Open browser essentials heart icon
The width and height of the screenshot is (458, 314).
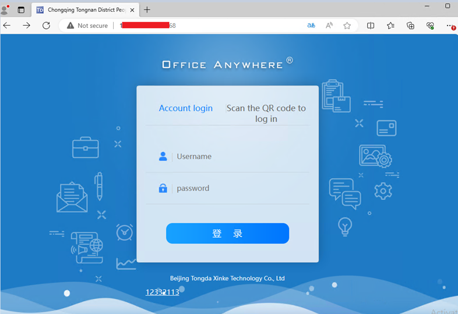pyautogui.click(x=430, y=26)
